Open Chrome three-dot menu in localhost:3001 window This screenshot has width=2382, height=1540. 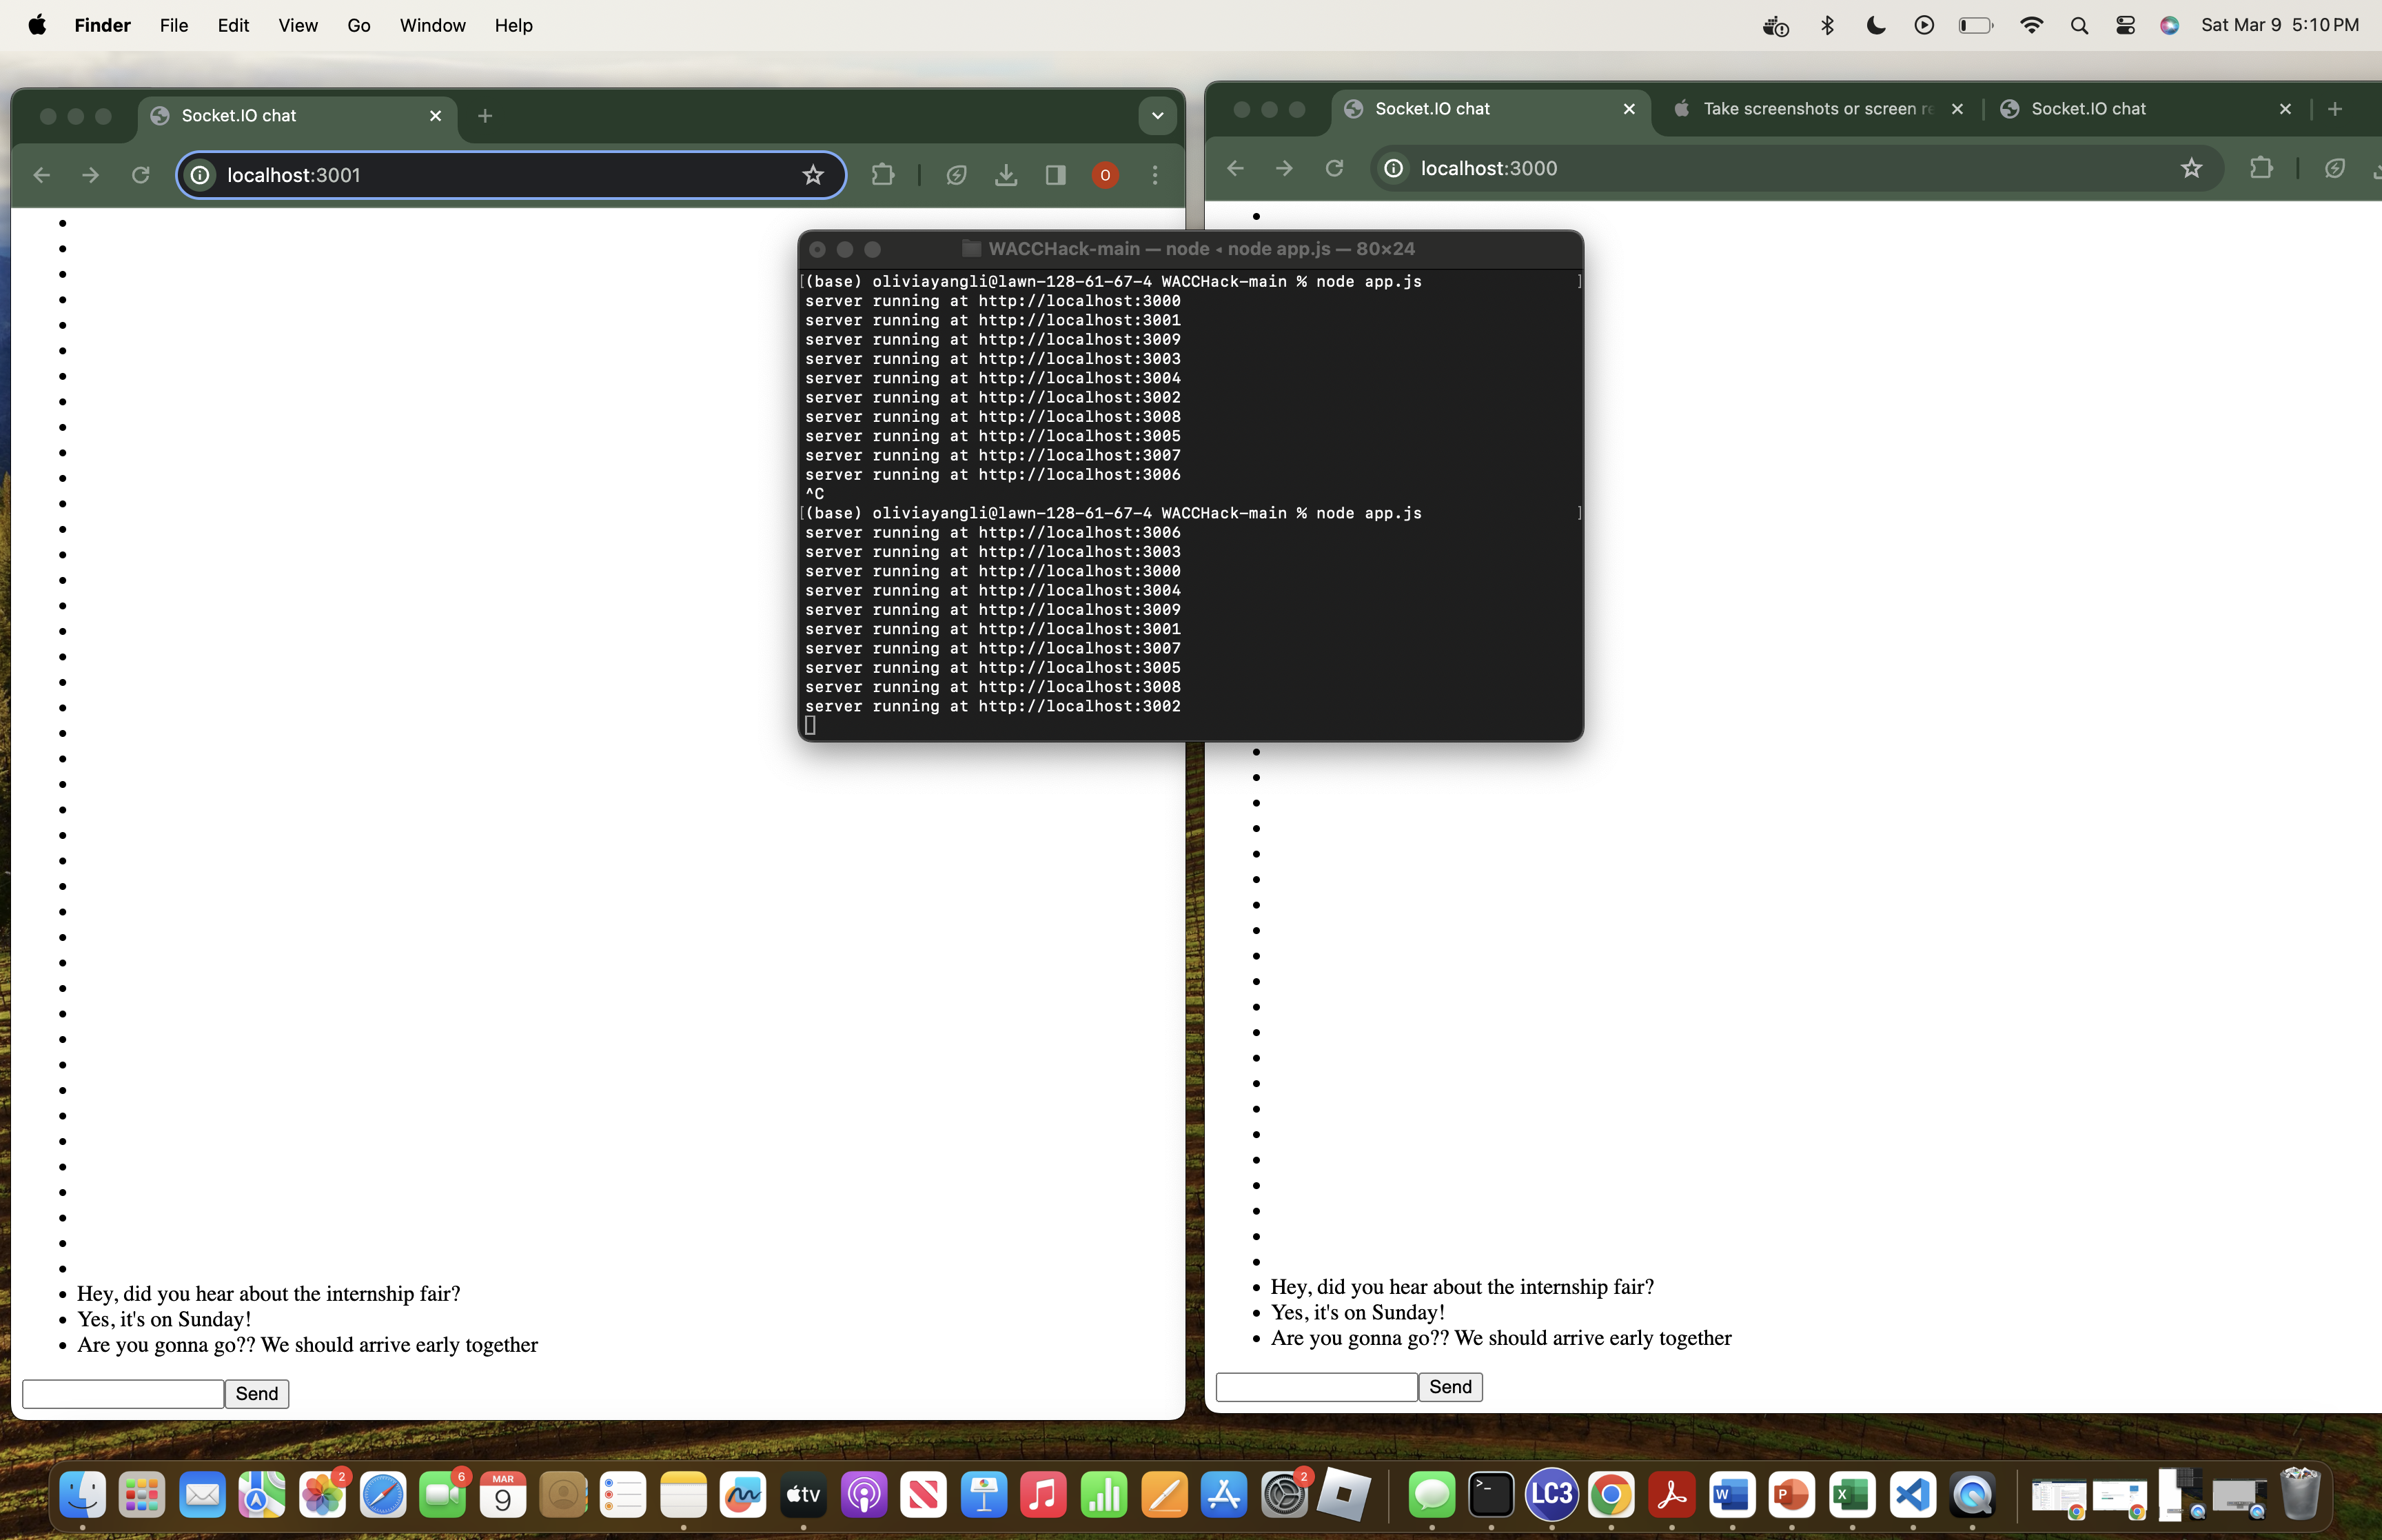1154,175
